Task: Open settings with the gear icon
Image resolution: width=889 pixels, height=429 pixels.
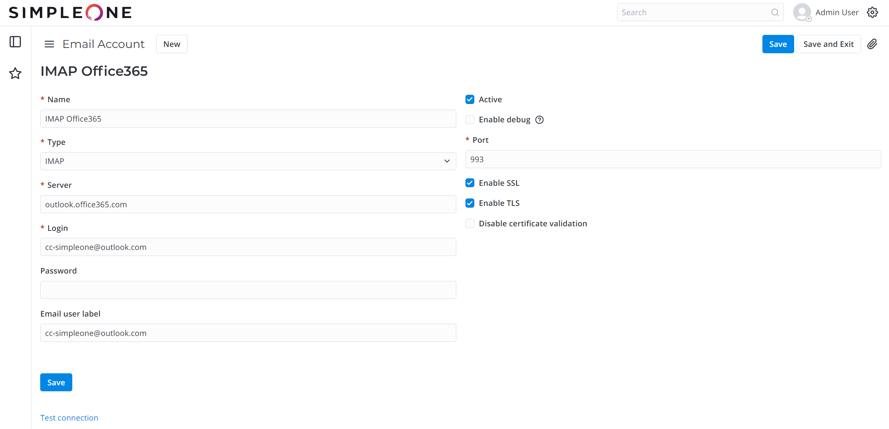Action: pos(872,12)
